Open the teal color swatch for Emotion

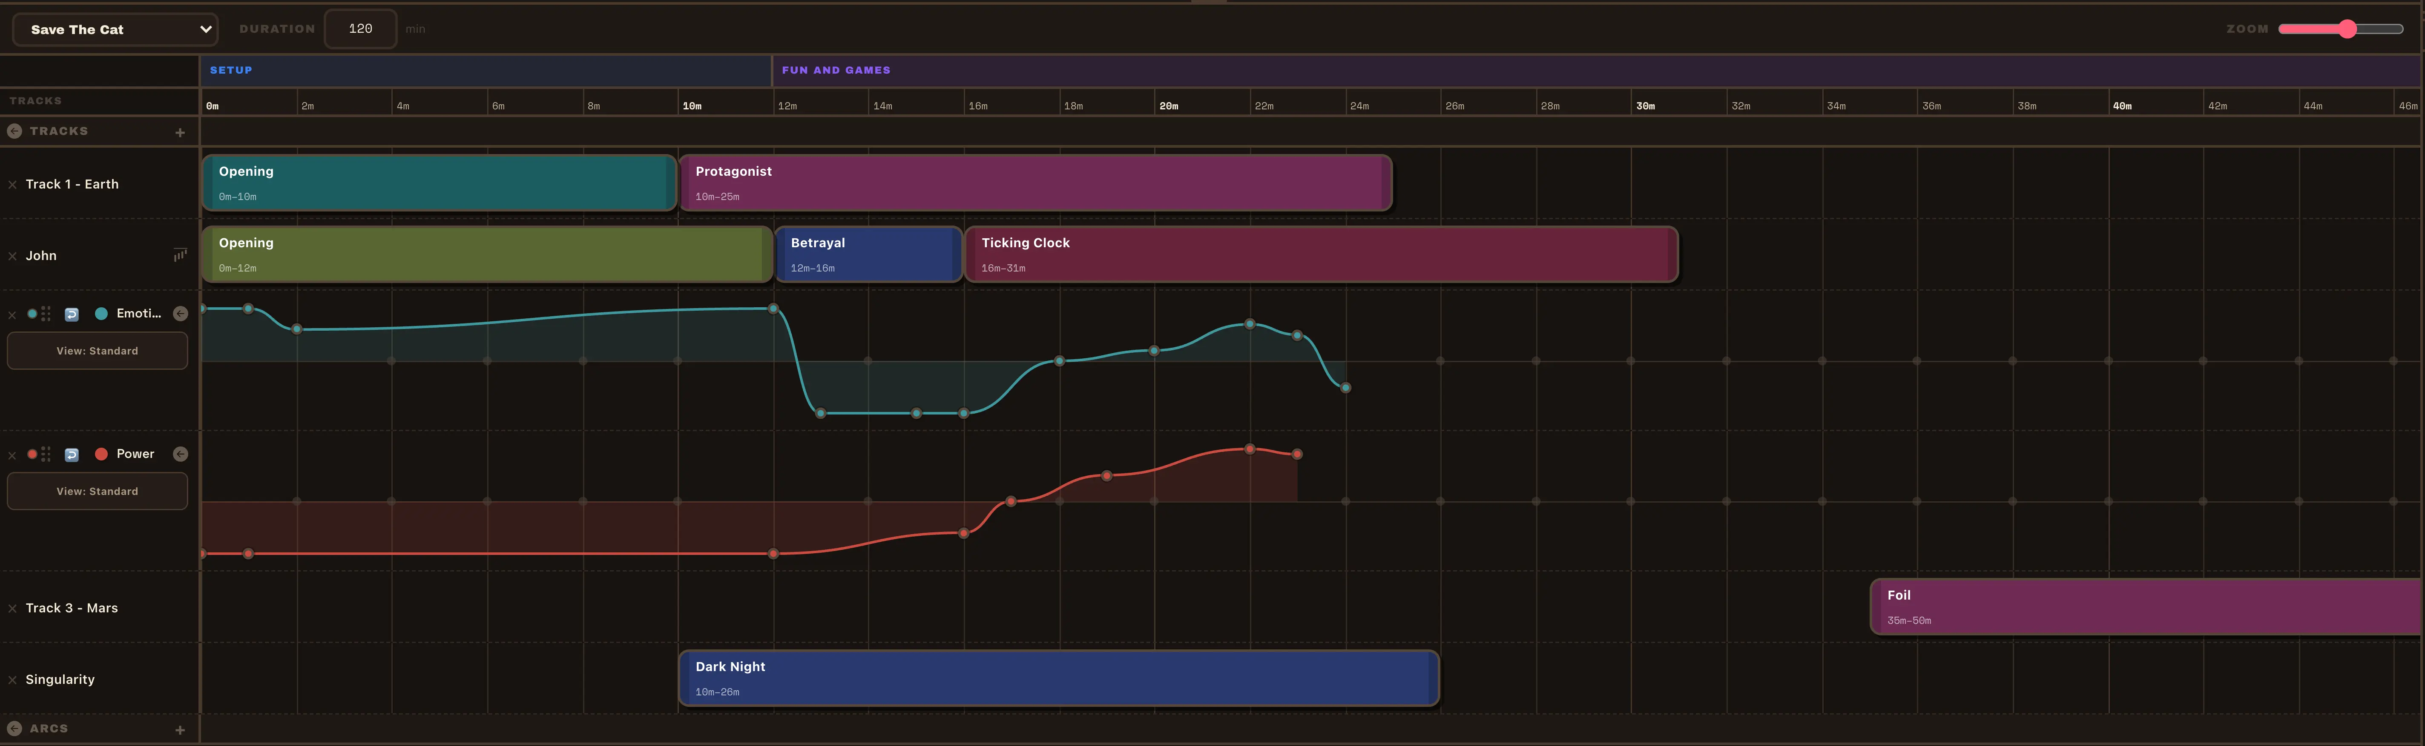[x=101, y=314]
